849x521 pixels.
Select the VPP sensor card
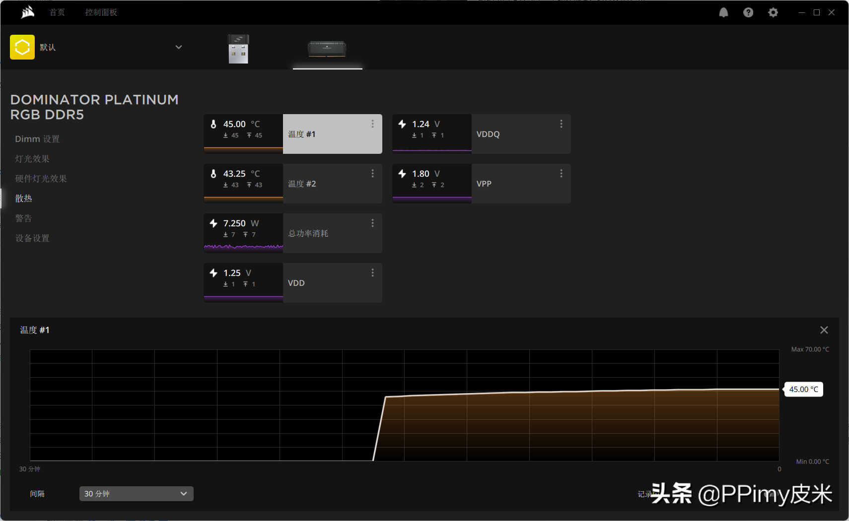click(482, 184)
